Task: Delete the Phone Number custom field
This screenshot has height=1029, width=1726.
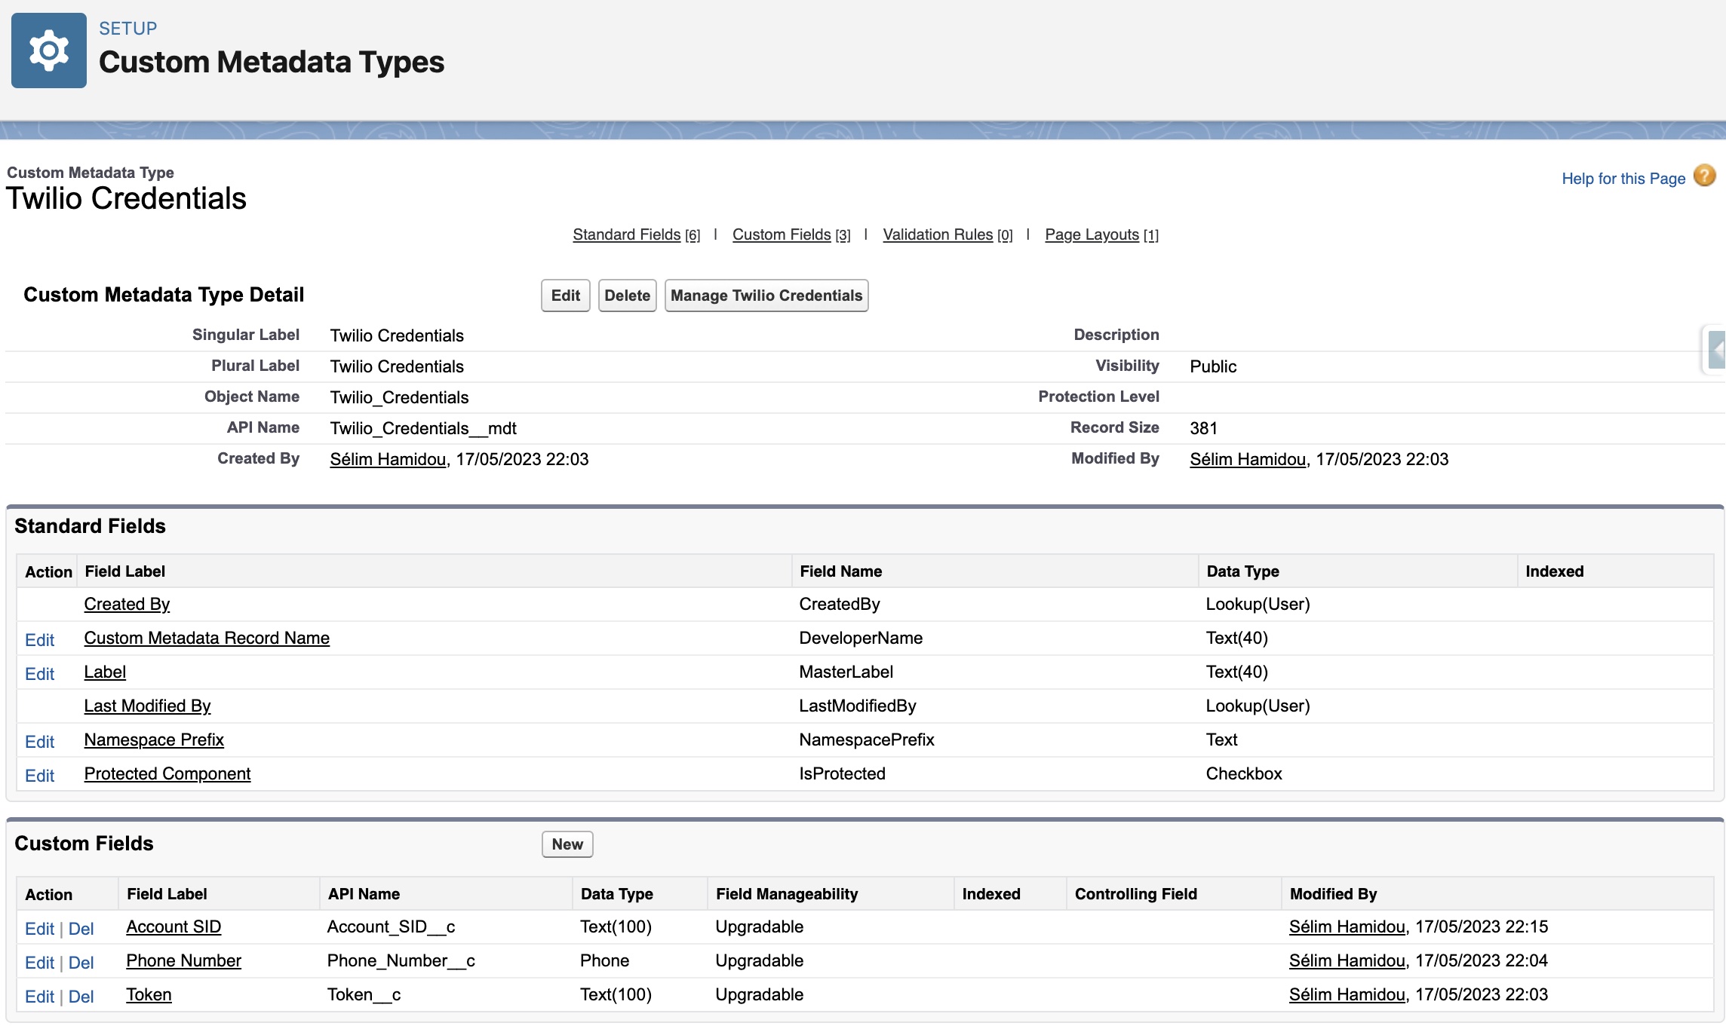Action: [x=81, y=963]
